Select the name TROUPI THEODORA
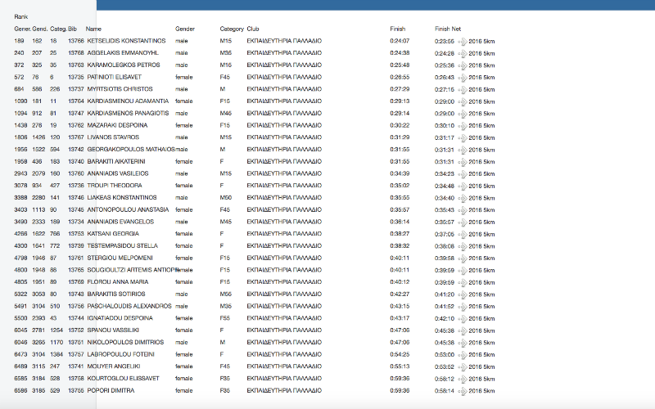Screen dimensions: 655x409 coord(115,186)
